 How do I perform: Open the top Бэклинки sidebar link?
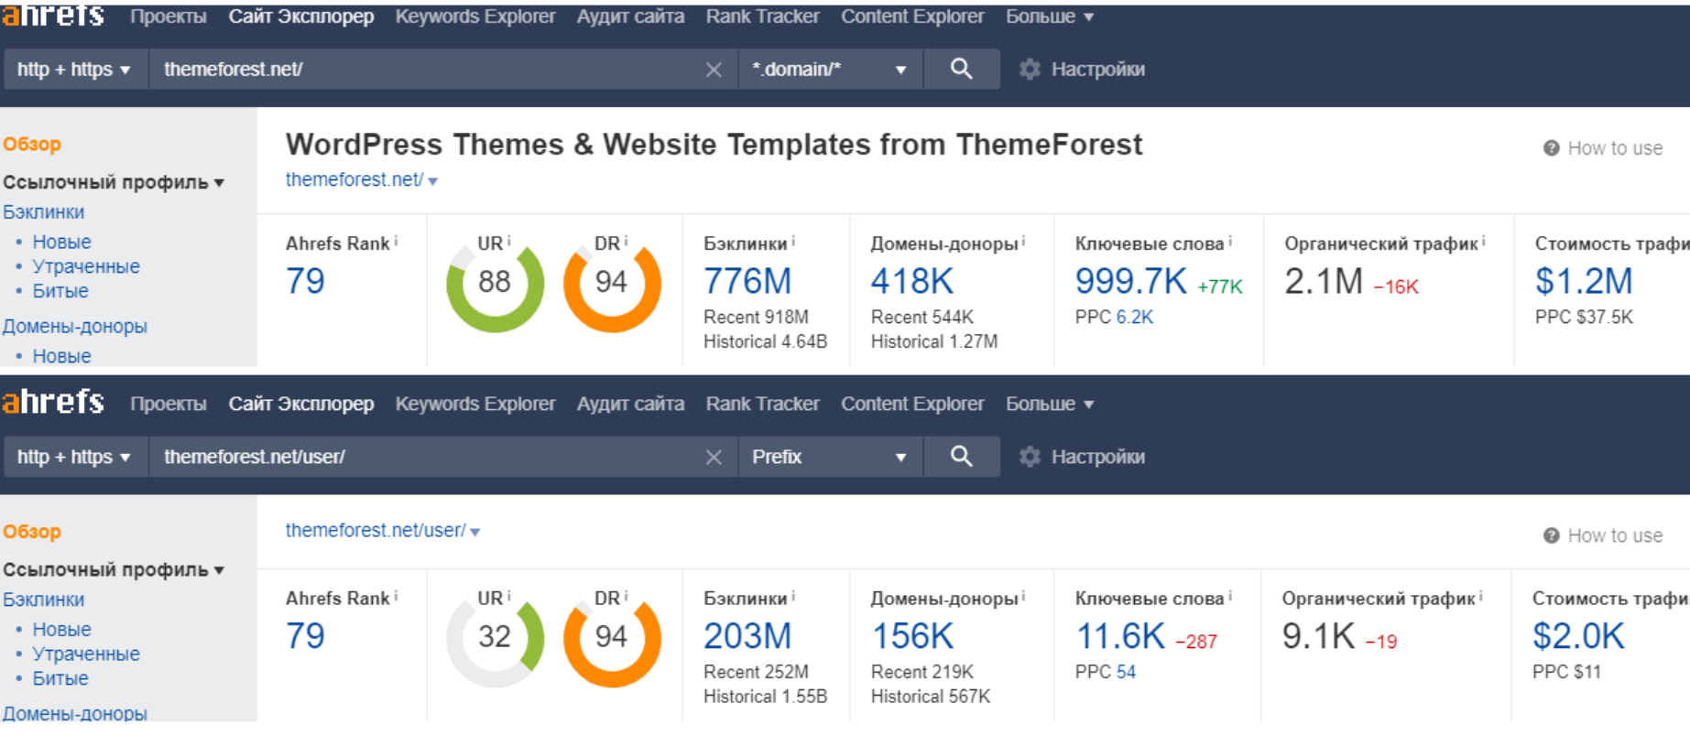point(43,211)
